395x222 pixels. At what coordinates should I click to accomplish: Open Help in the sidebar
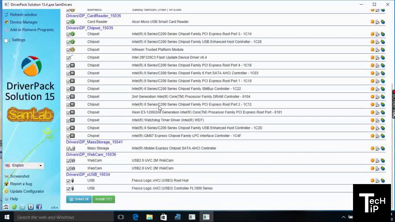(14, 199)
